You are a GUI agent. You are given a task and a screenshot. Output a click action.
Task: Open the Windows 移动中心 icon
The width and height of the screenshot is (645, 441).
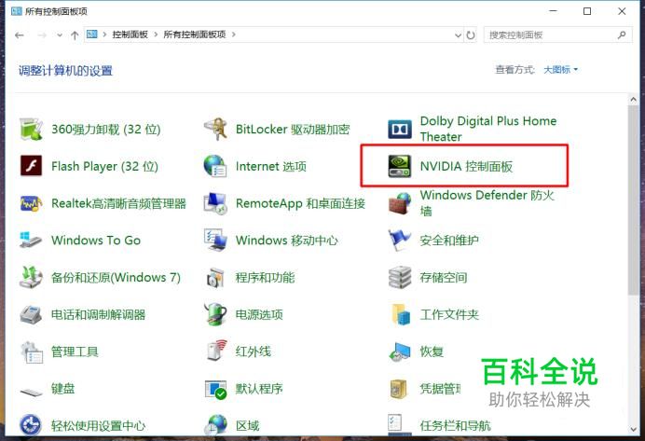(215, 240)
